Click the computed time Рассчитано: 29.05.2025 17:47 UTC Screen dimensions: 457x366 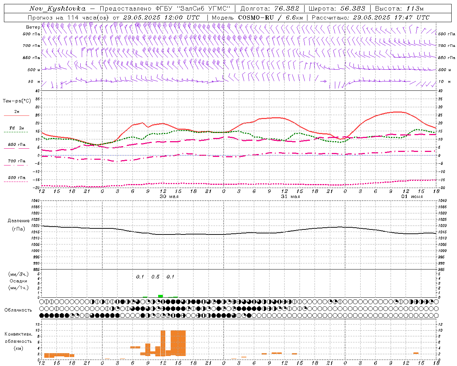pos(371,18)
